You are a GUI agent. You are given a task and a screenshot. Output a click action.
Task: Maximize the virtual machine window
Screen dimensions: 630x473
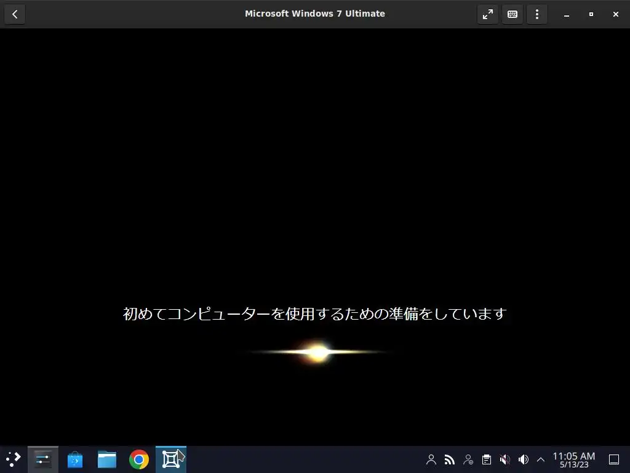coord(591,14)
